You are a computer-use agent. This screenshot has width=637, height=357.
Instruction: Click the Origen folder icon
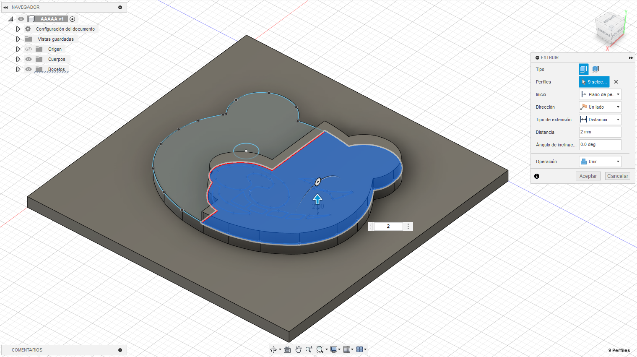(x=39, y=49)
